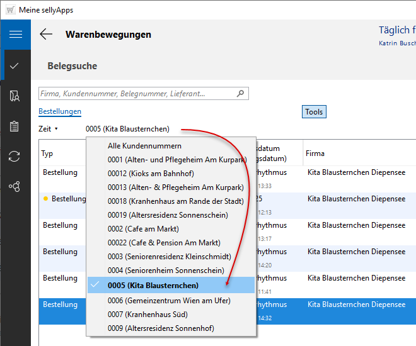The height and width of the screenshot is (346, 416).
Task: Select the highlighted Bestellung row
Action: pyautogui.click(x=61, y=305)
